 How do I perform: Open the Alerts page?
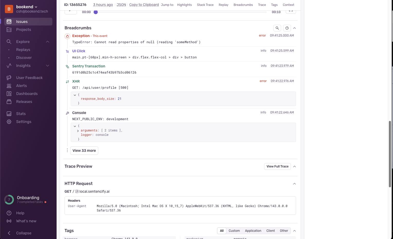coord(21,86)
